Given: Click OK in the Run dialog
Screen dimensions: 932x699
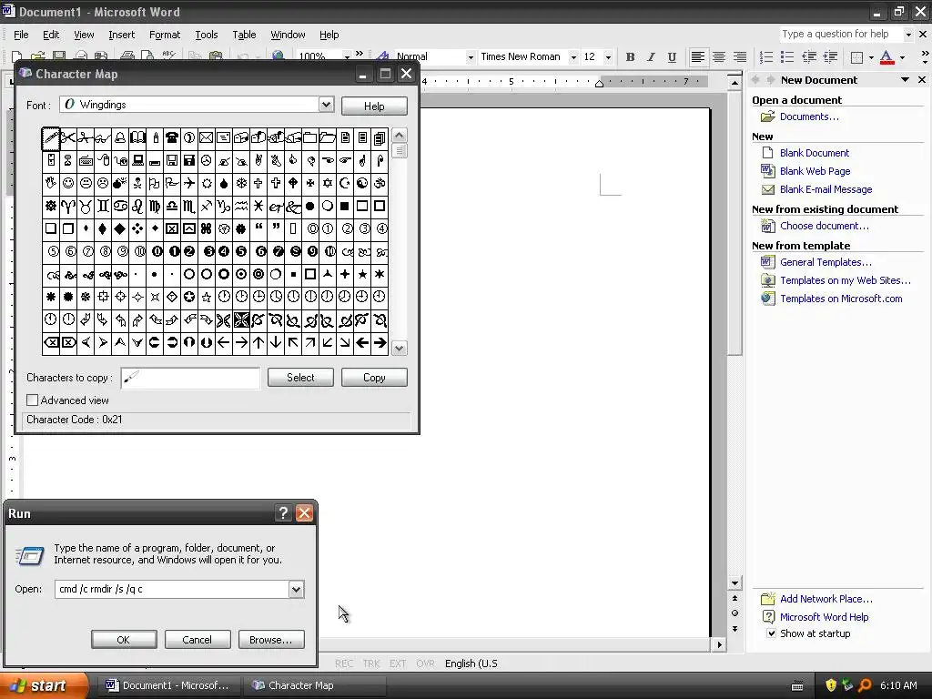Looking at the screenshot, I should coord(124,640).
